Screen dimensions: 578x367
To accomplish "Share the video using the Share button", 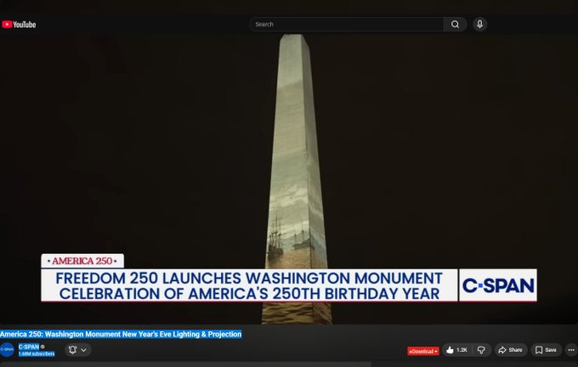I will 511,350.
